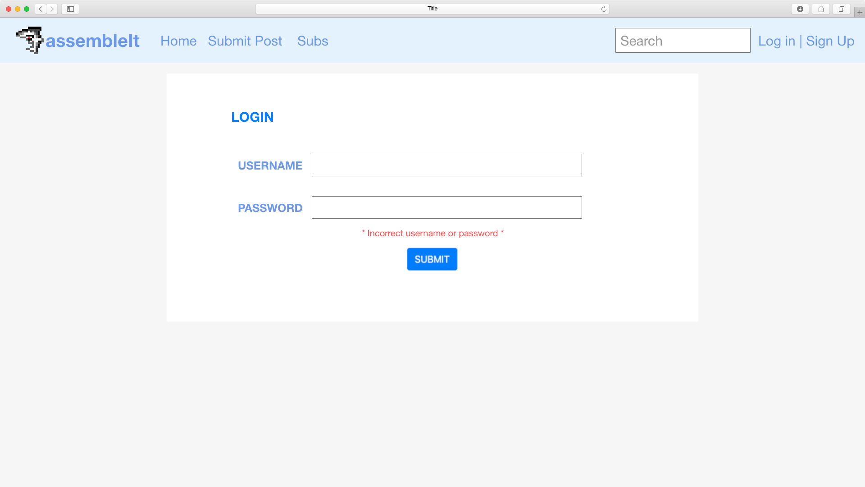The width and height of the screenshot is (865, 487).
Task: Click the browser address bar showing Title
Action: 432,9
